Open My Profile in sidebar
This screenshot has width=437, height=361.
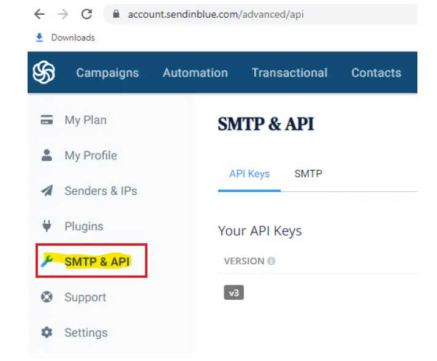[x=91, y=156]
